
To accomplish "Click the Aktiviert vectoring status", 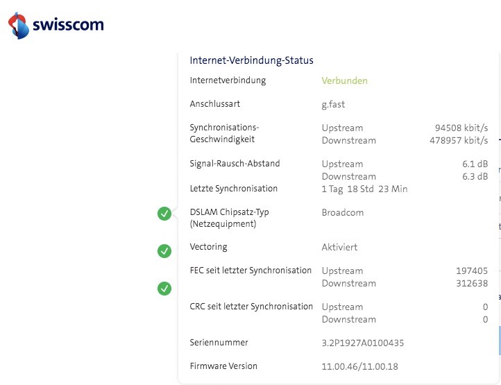I will pyautogui.click(x=339, y=247).
